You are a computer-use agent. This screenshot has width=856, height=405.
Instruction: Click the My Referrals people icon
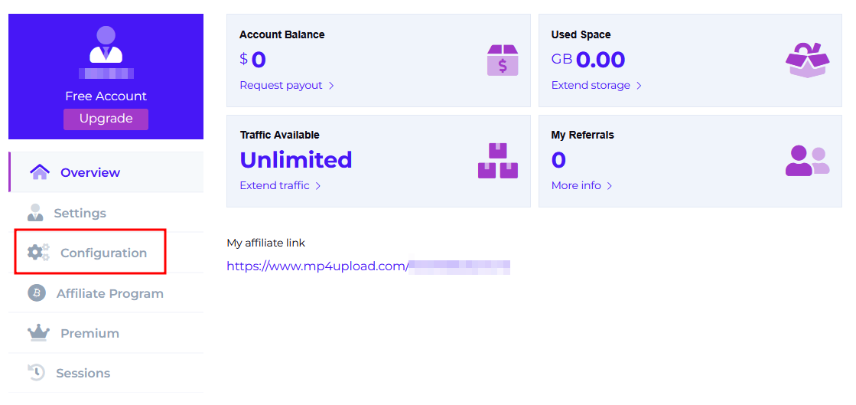(807, 161)
